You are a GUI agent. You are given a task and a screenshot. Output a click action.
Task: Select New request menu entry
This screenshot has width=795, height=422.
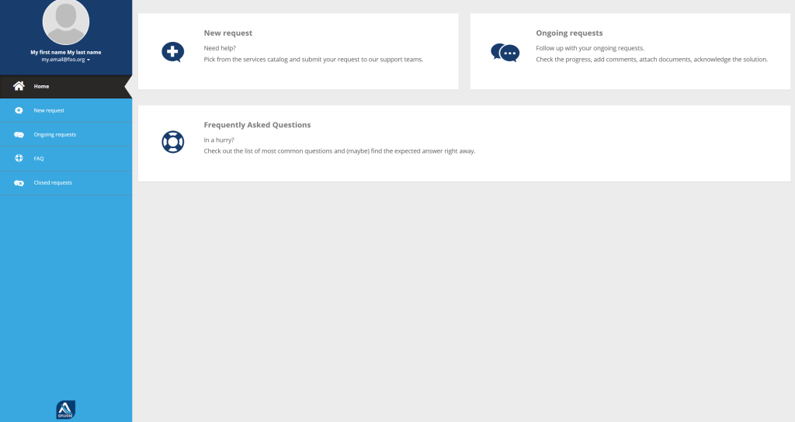[66, 110]
